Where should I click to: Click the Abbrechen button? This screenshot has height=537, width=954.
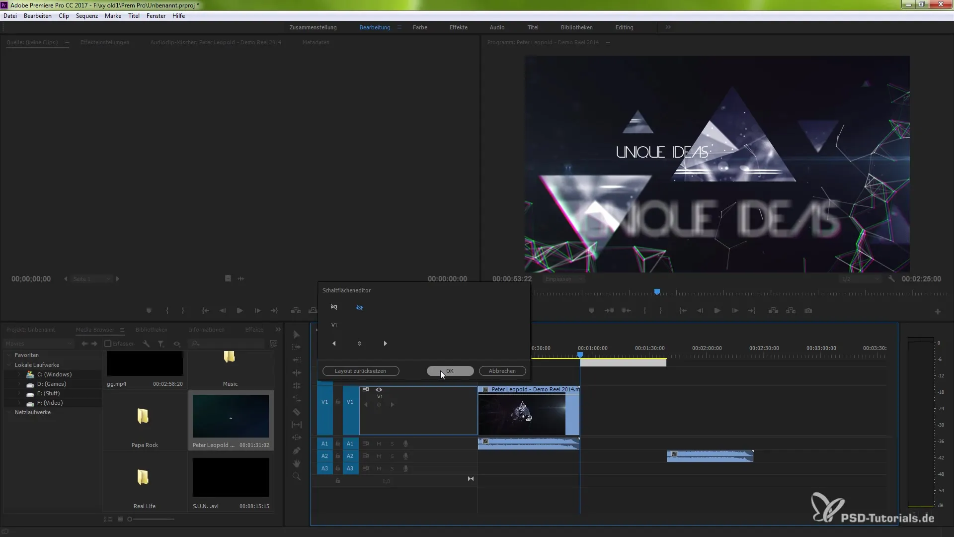click(502, 371)
